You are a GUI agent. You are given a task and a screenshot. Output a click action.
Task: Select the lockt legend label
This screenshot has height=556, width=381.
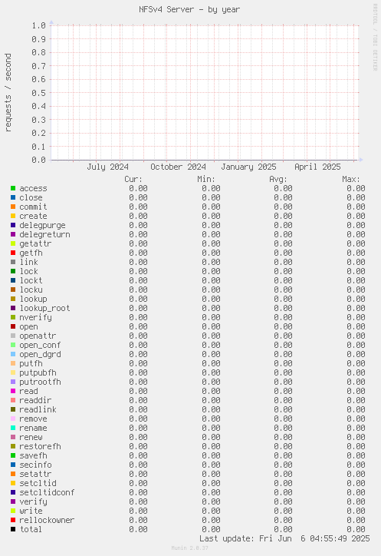pos(31,280)
